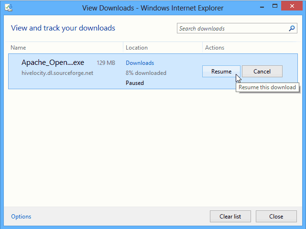Click the hivelocity.dl.sourceforge.net source text

point(57,73)
